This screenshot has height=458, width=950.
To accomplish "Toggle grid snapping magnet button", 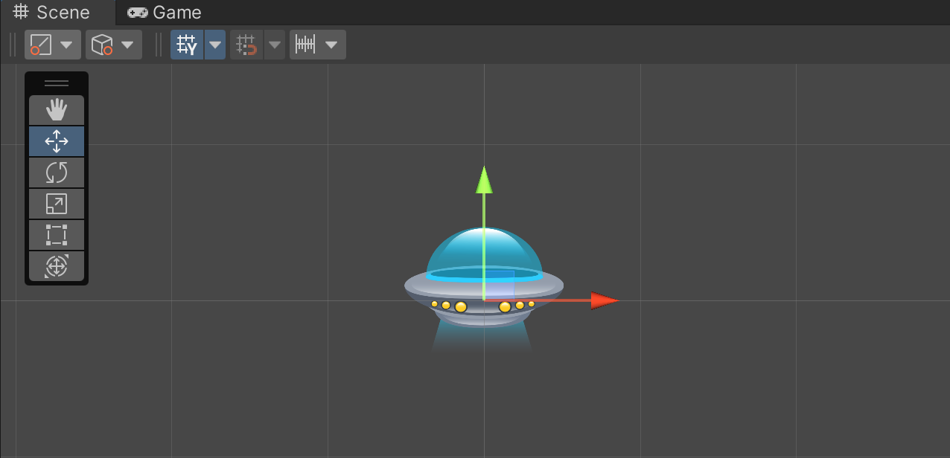I will coord(246,45).
